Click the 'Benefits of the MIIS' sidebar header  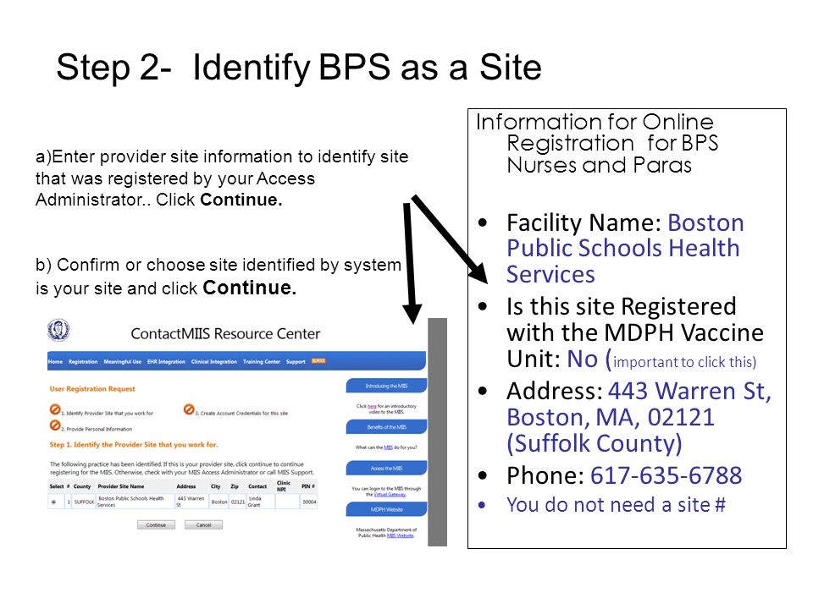tap(386, 427)
